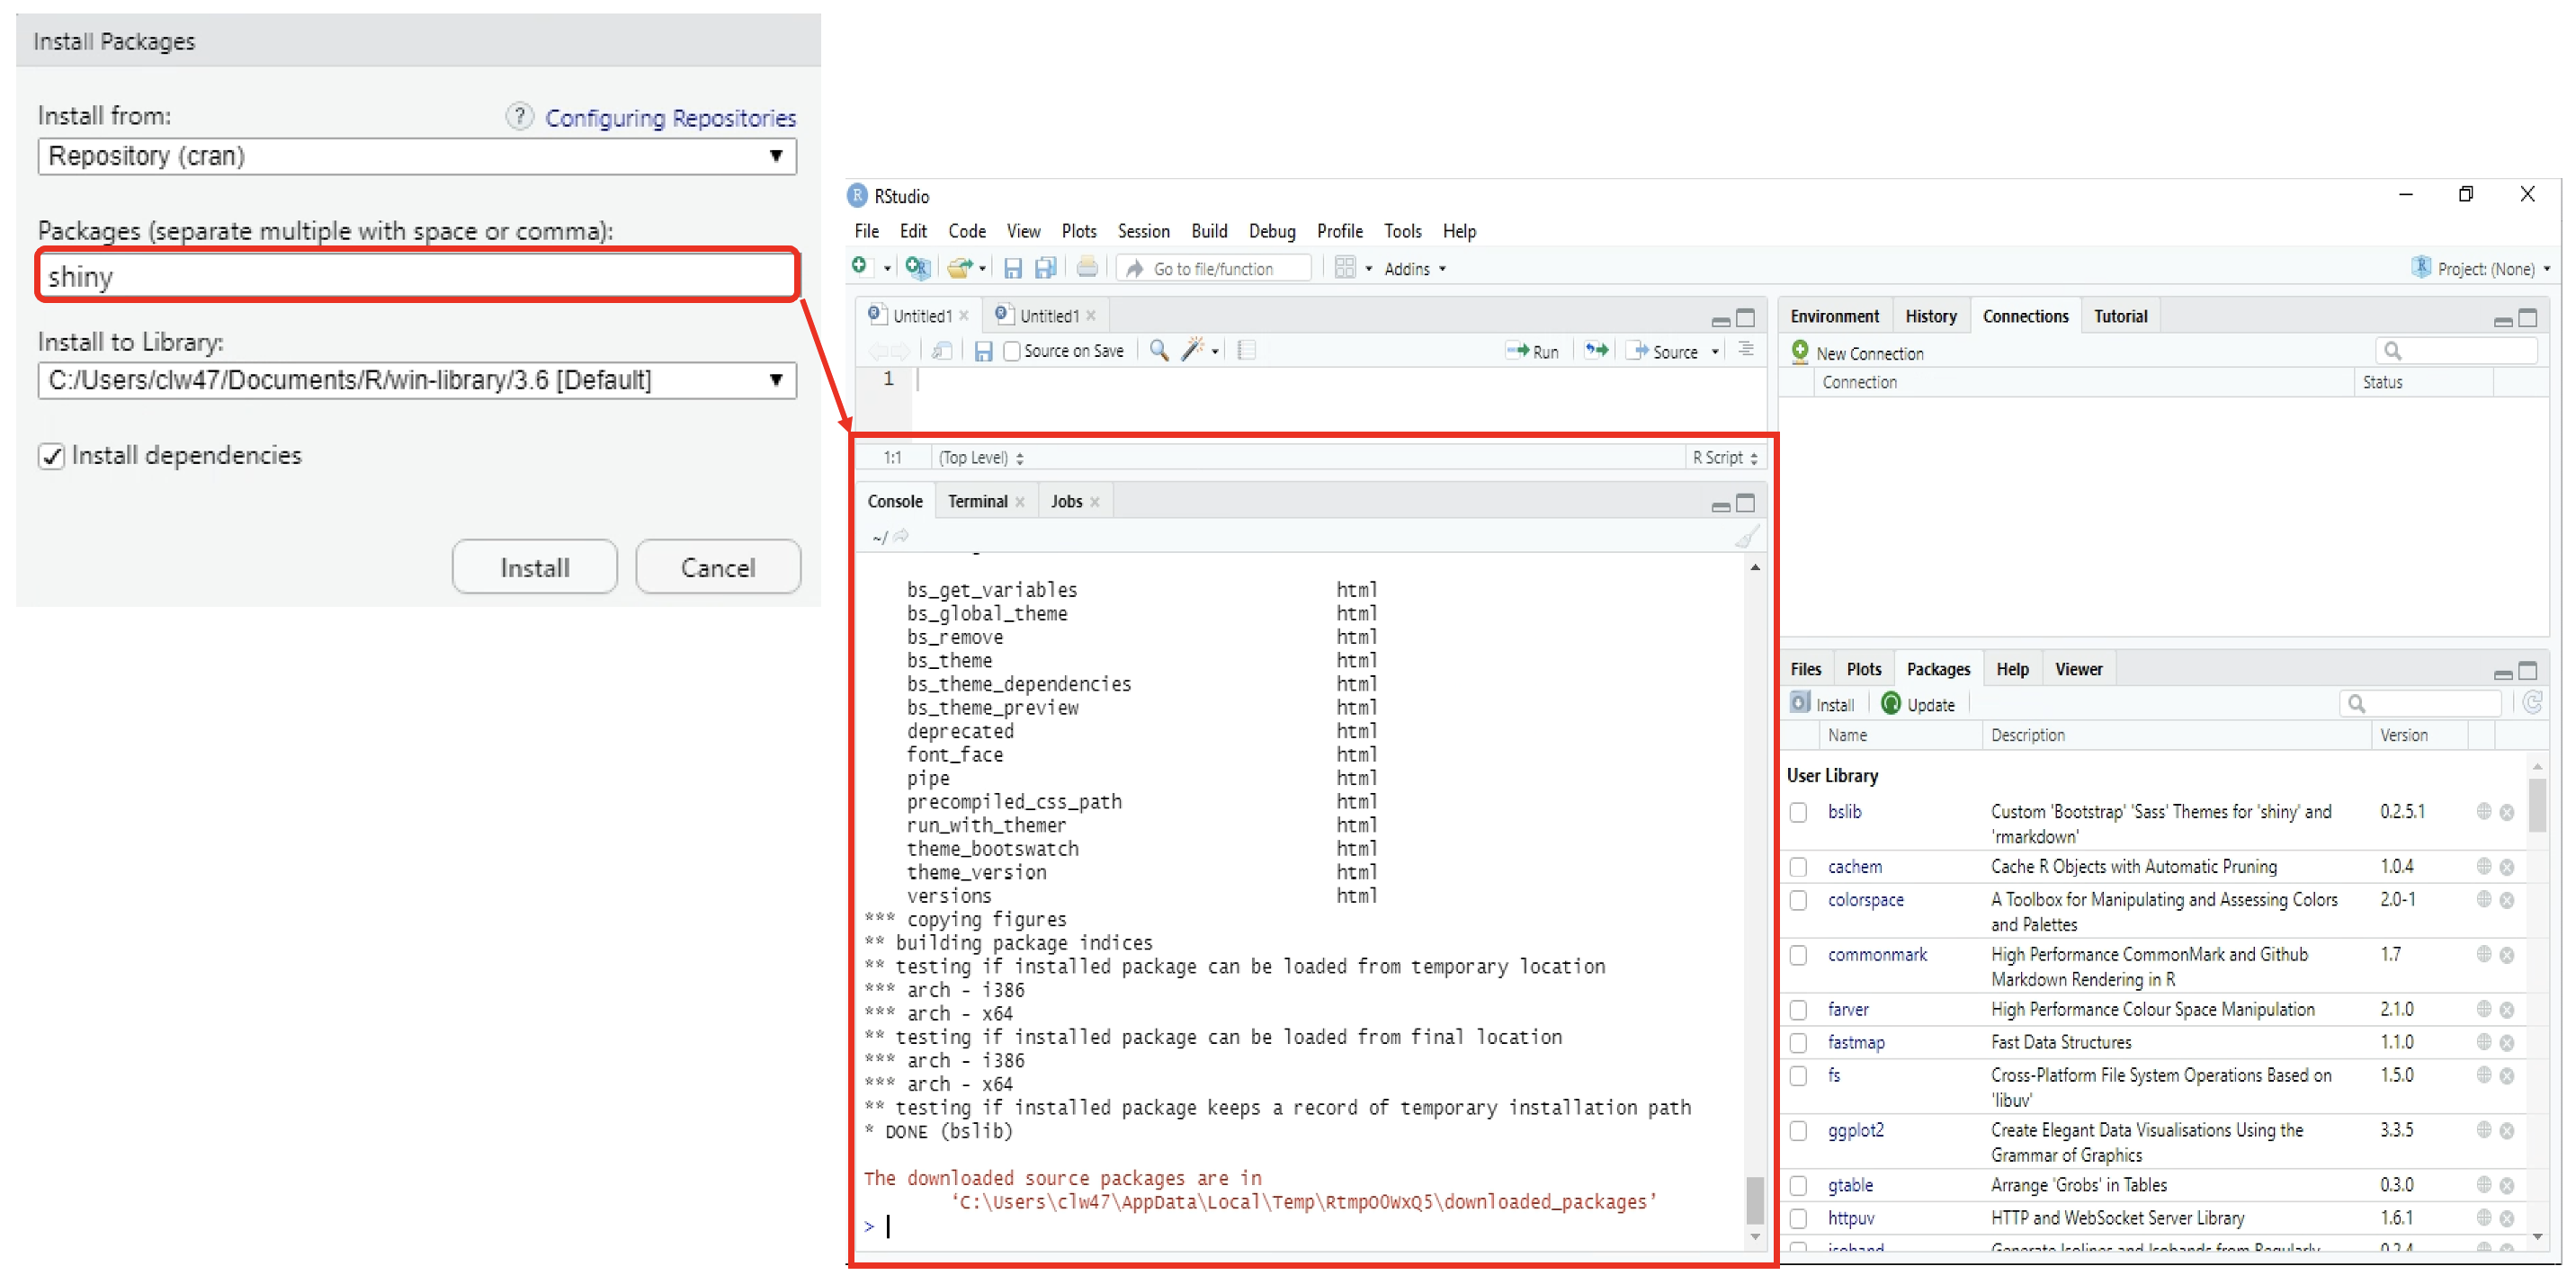Check the ggplot2 package checkbox

click(1798, 1132)
